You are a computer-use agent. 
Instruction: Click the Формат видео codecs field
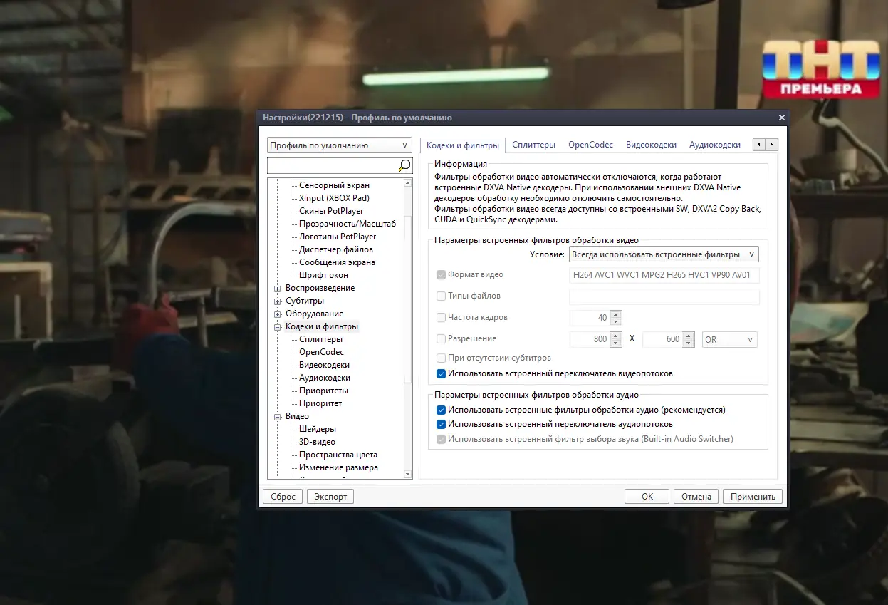point(664,275)
